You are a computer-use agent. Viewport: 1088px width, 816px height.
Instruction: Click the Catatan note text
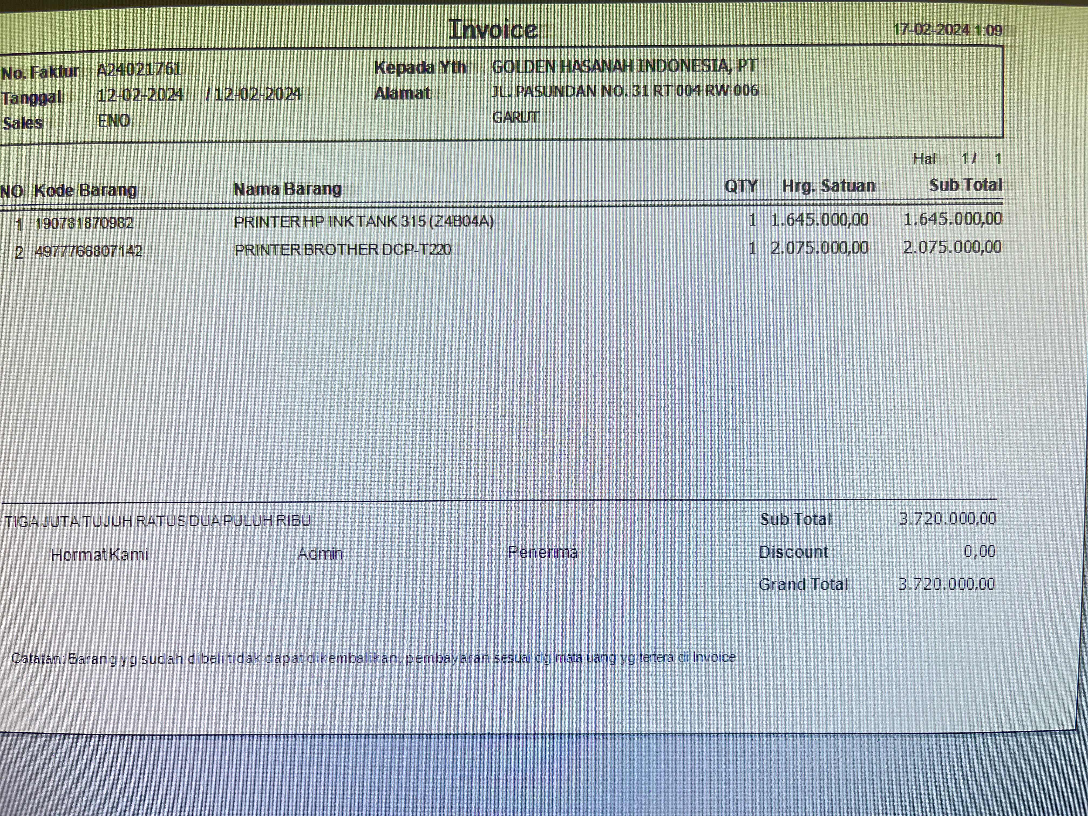pos(373,658)
